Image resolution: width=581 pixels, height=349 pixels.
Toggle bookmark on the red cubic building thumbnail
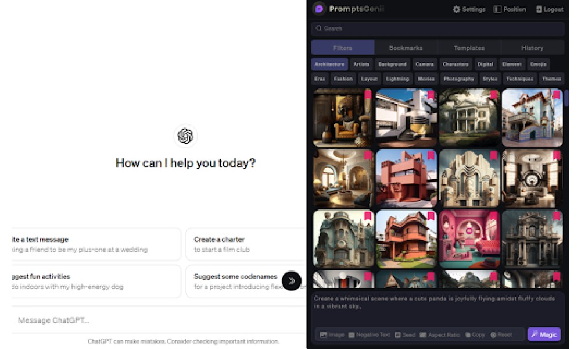[431, 155]
